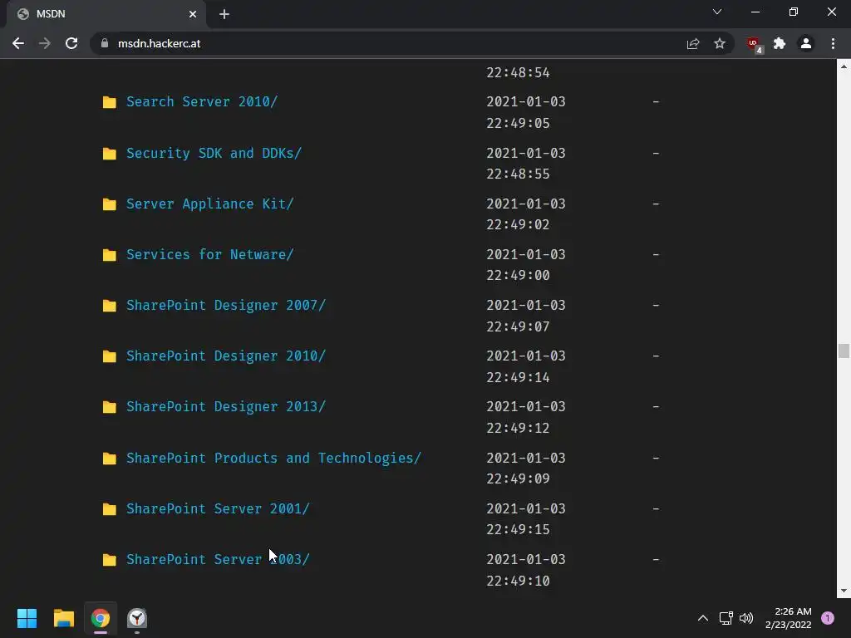
Task: Click the 22:49:05 timestamp for Search Server 2010
Action: tap(518, 123)
